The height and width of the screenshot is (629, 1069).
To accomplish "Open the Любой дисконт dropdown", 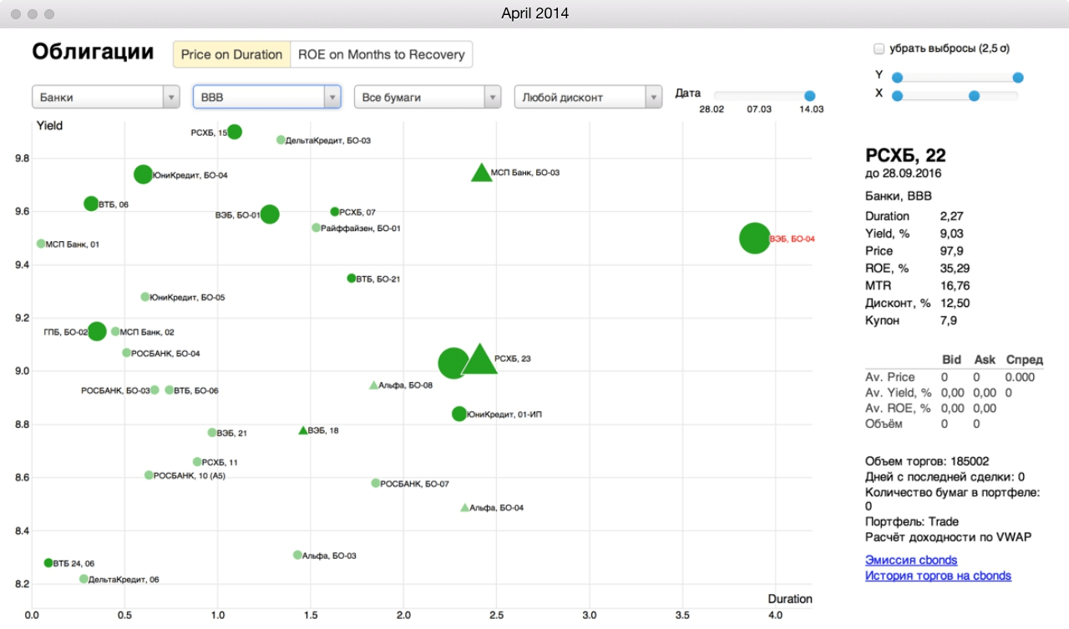I will point(589,97).
